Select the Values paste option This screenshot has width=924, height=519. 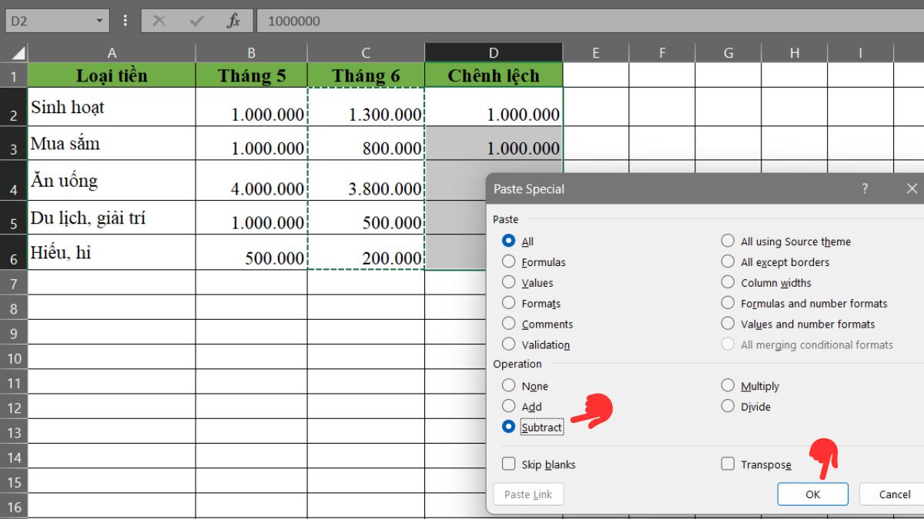508,282
